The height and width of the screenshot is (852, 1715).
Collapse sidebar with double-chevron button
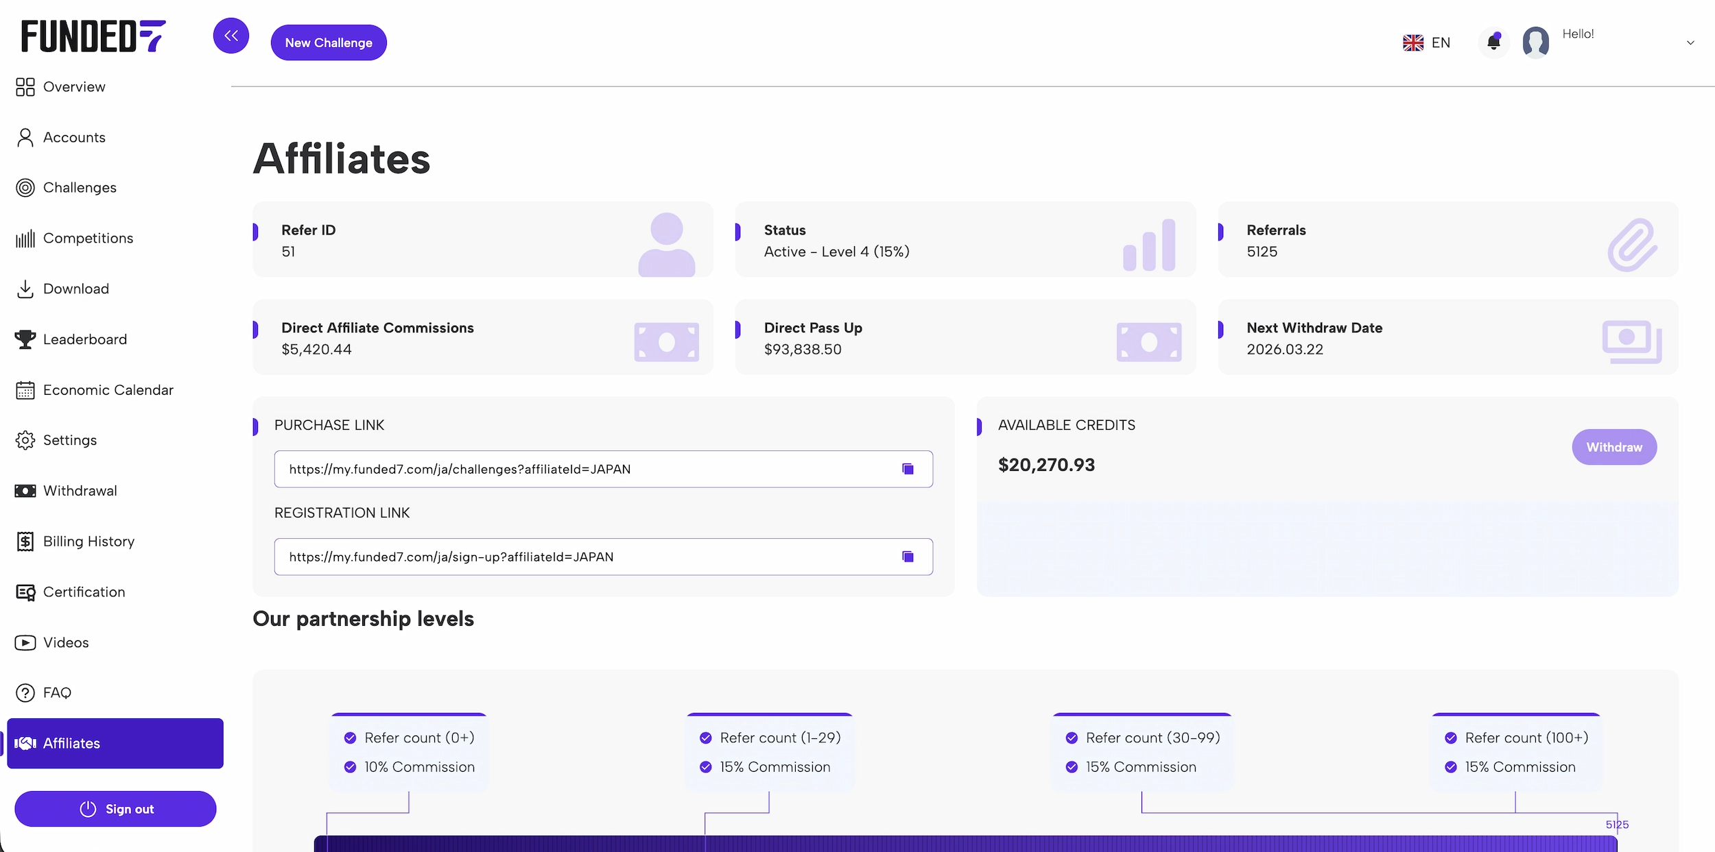pos(231,36)
